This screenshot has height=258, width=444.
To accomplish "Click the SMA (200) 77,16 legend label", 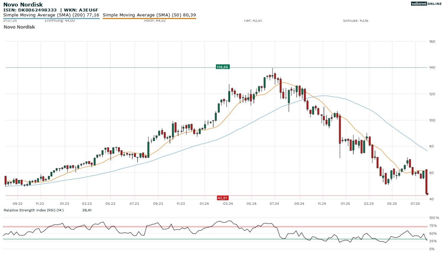I will click(x=51, y=15).
